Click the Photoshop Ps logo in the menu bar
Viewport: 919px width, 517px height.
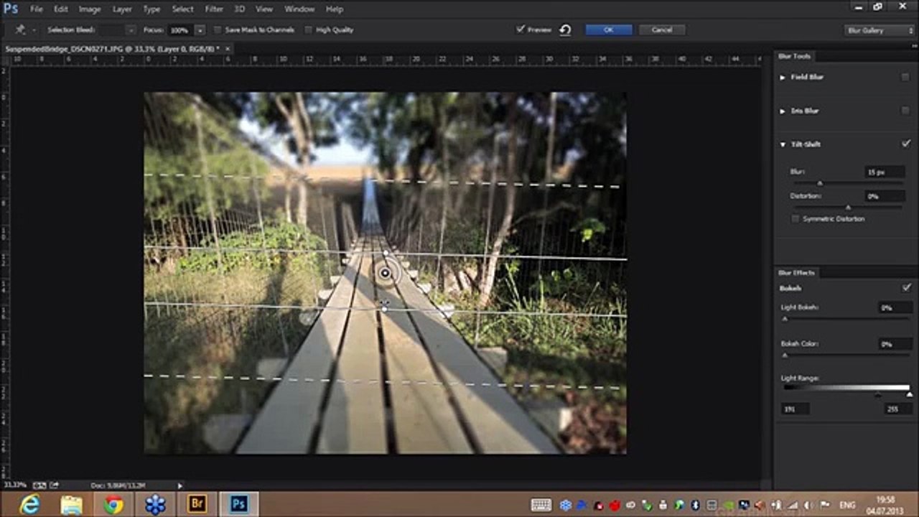point(10,9)
